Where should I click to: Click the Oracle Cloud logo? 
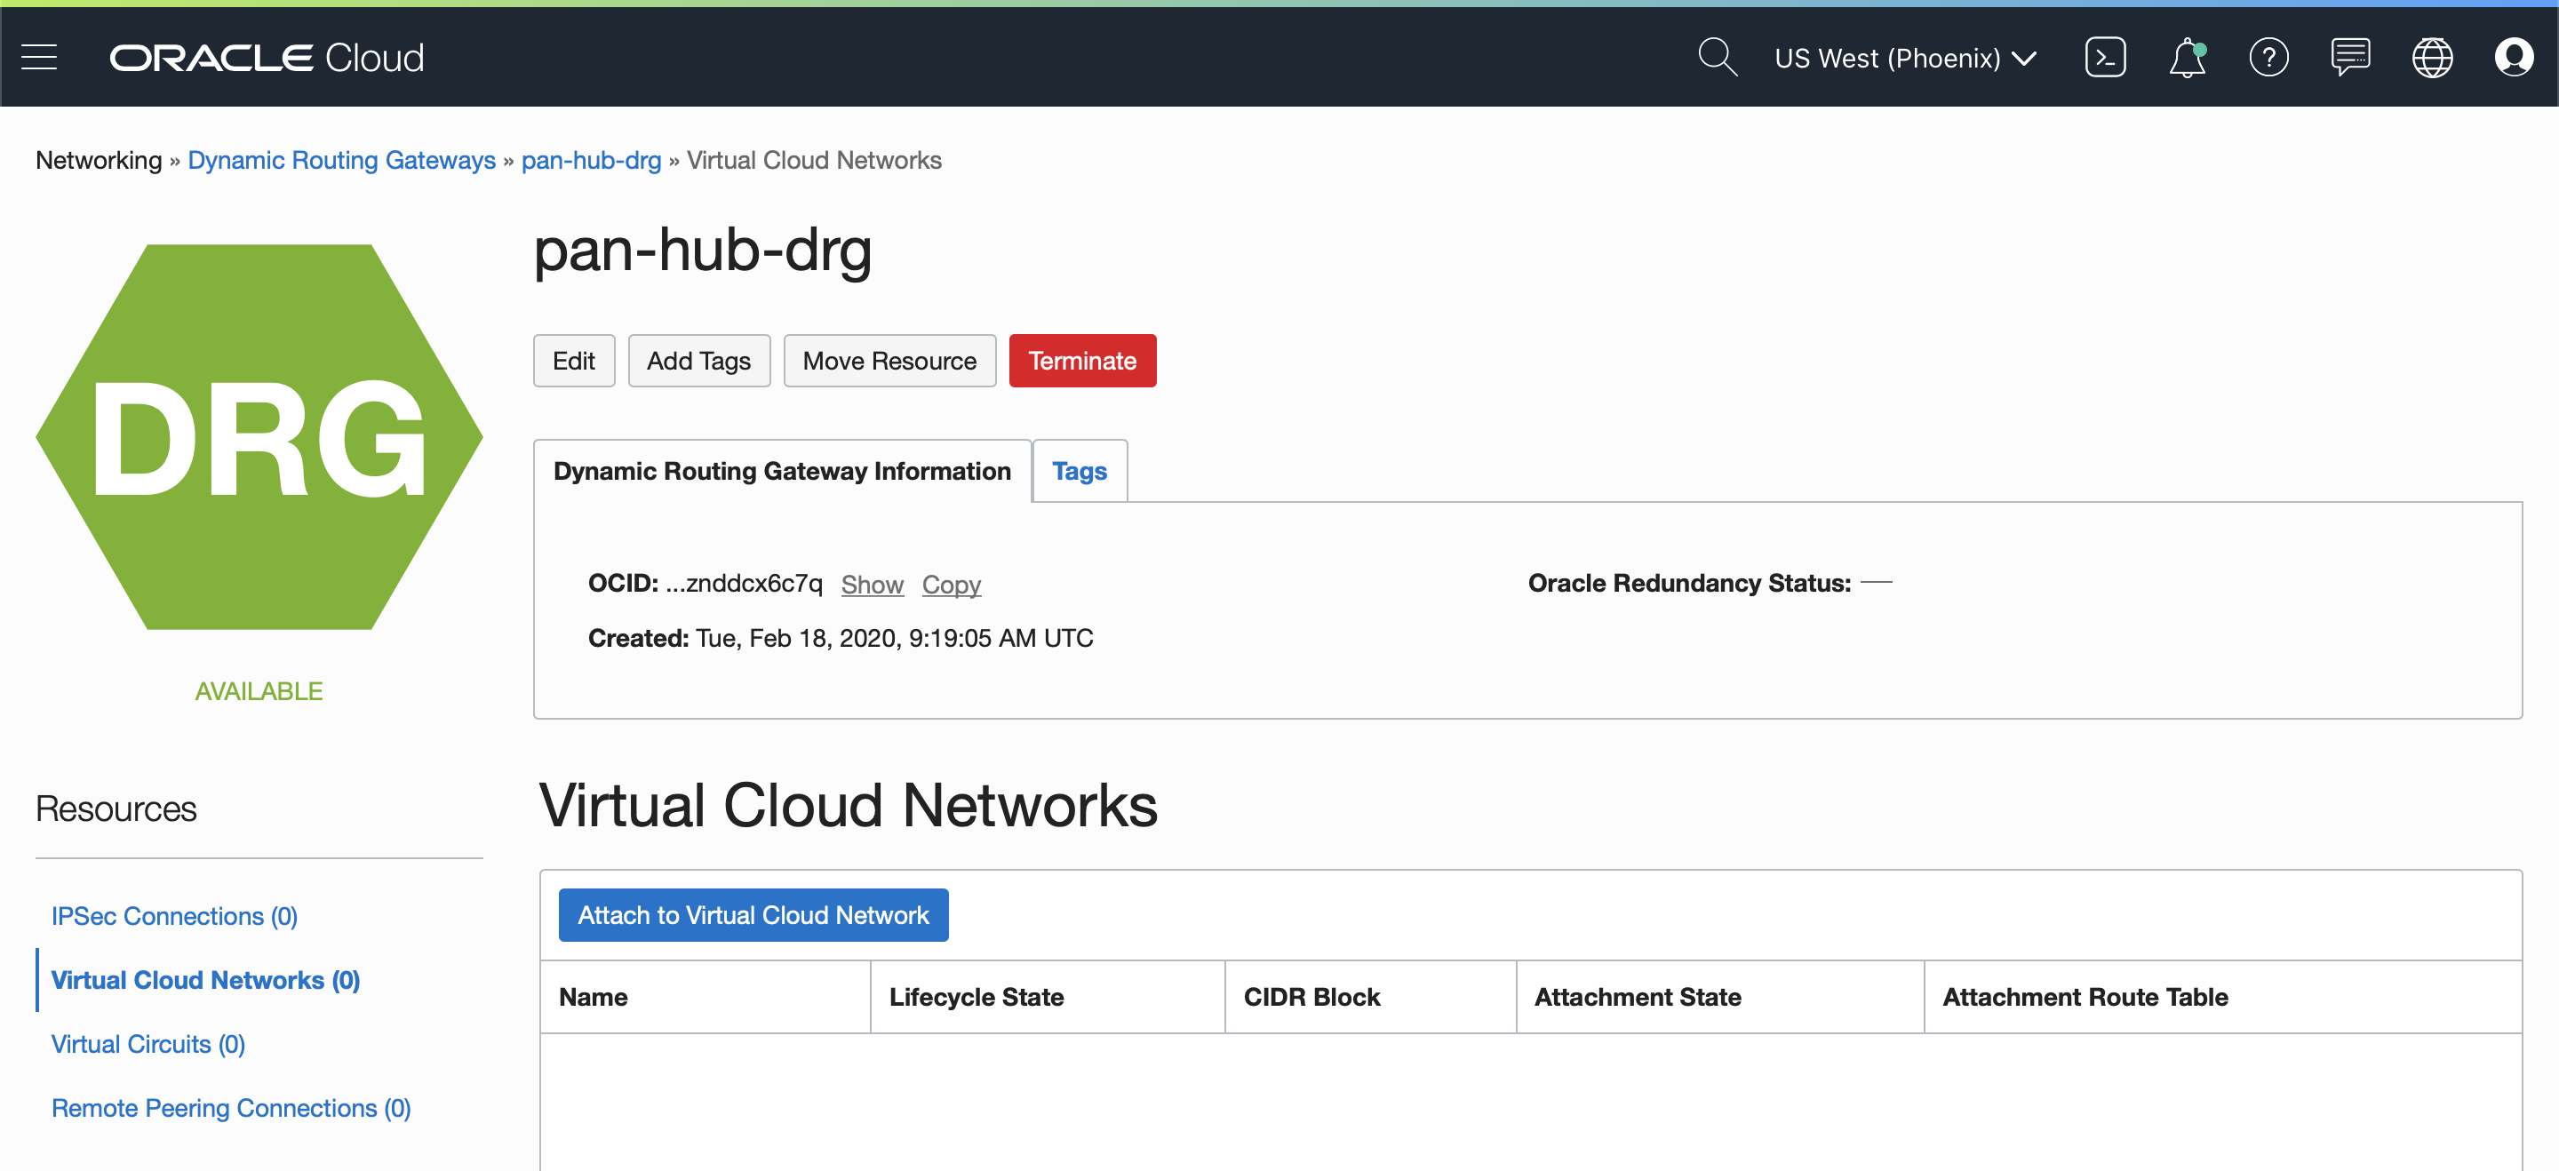click(267, 58)
